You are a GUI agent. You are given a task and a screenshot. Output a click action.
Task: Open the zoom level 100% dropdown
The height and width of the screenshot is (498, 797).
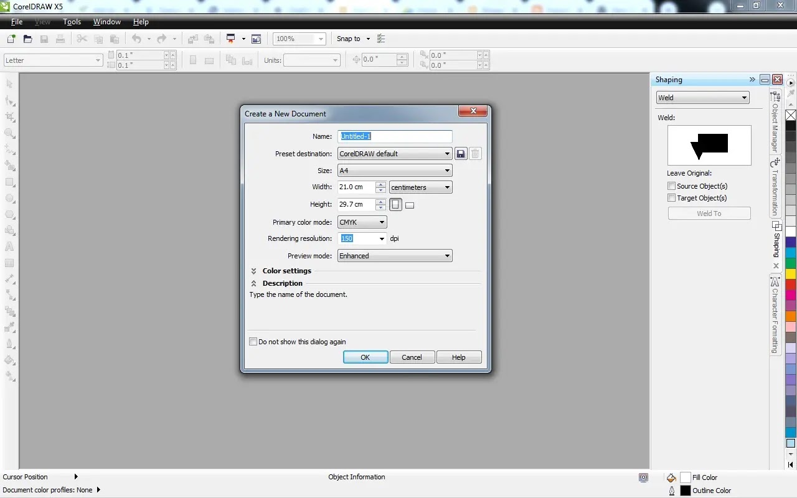coord(321,39)
